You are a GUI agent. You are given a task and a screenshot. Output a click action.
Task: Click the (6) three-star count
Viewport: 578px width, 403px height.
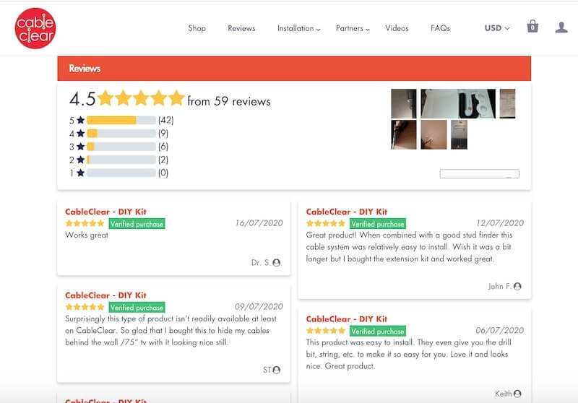point(163,147)
